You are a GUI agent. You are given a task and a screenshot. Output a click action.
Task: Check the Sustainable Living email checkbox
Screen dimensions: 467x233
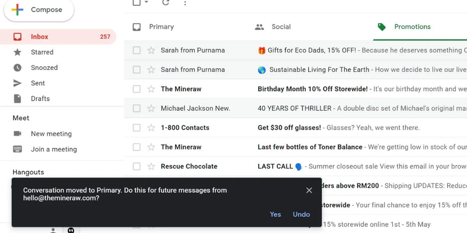137,69
